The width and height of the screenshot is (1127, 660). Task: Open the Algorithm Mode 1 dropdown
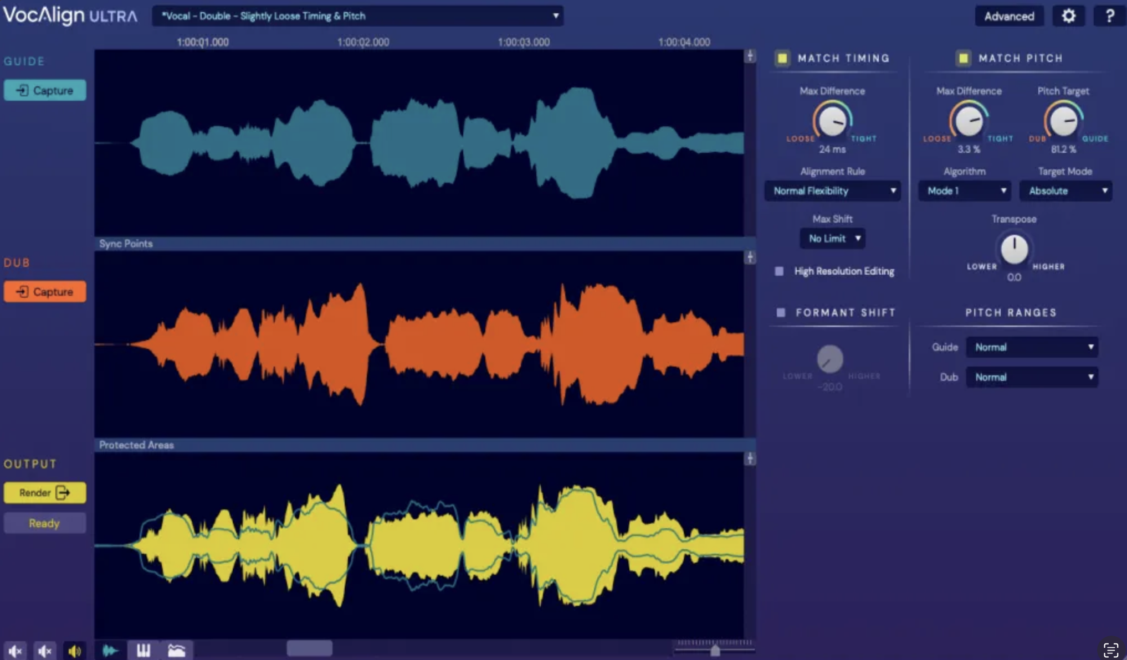(965, 191)
